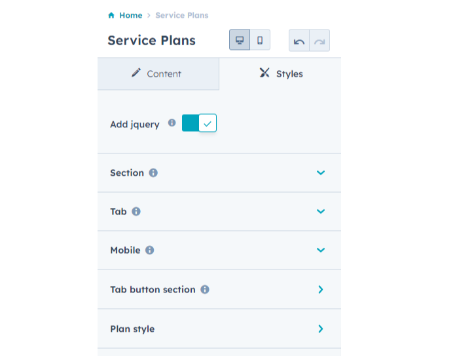
Task: Click info icon beside Tab button section
Action: (205, 289)
